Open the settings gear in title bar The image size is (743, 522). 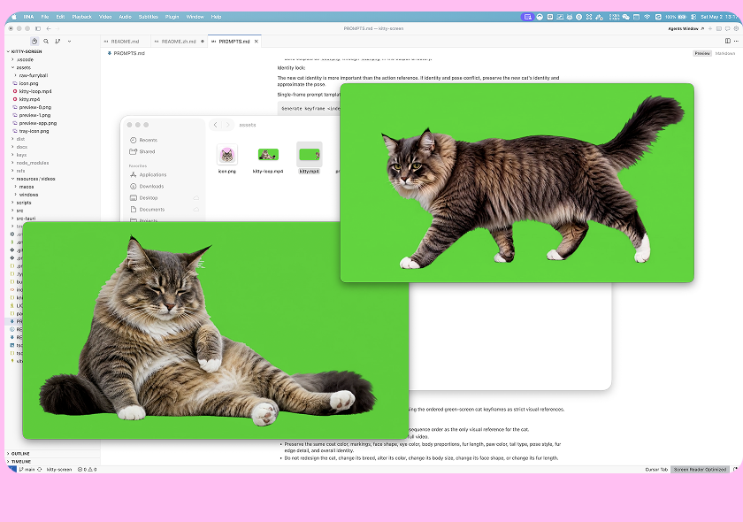(x=736, y=28)
